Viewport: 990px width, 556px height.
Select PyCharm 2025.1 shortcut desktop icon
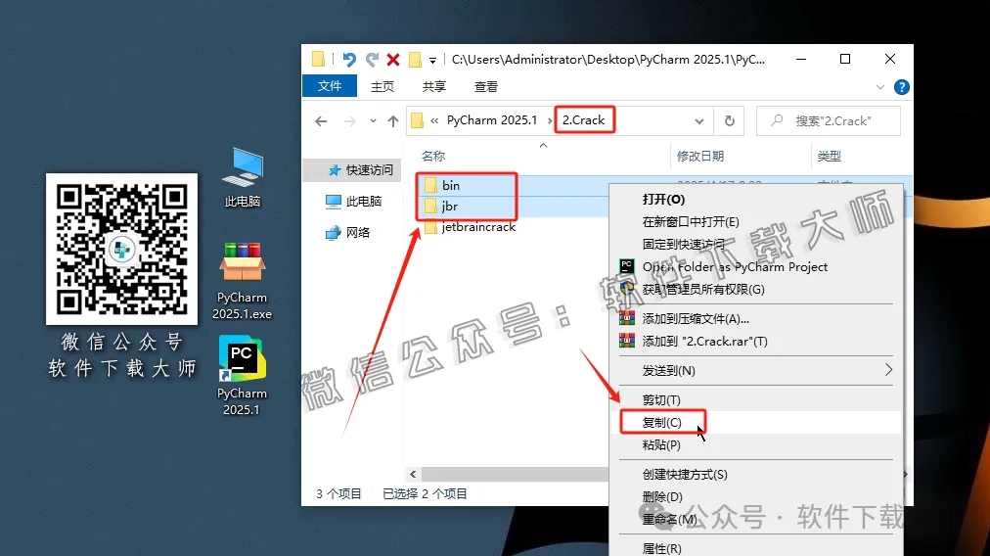(x=242, y=375)
